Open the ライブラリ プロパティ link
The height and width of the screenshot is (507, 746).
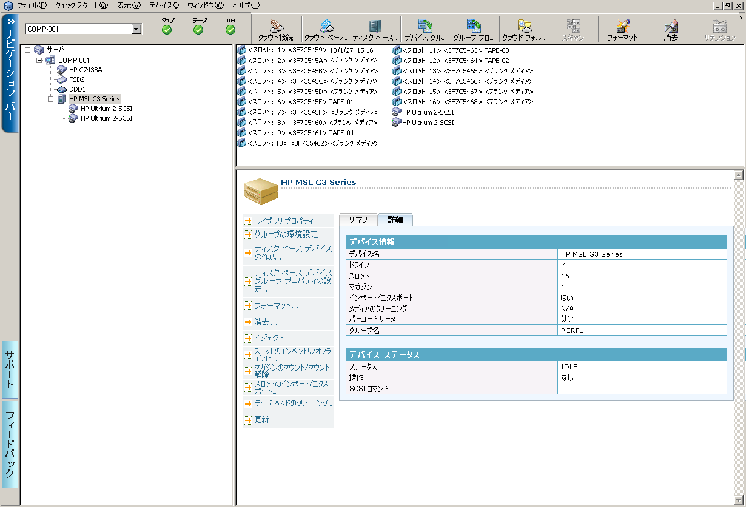(x=284, y=221)
